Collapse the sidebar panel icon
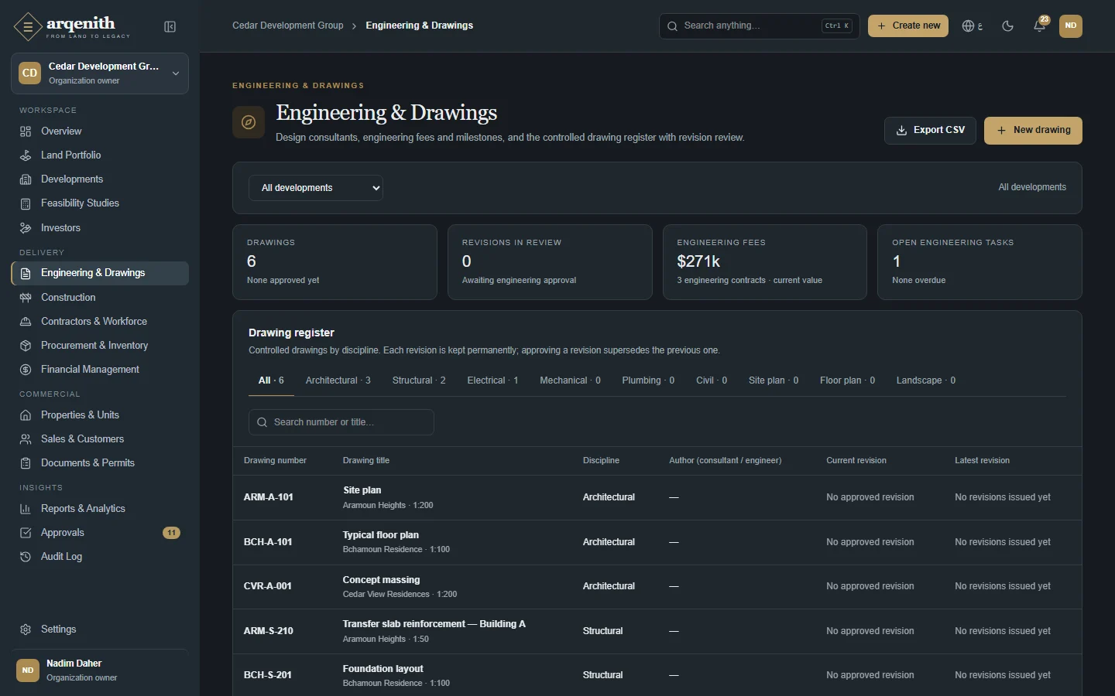This screenshot has height=696, width=1115. pyautogui.click(x=170, y=27)
